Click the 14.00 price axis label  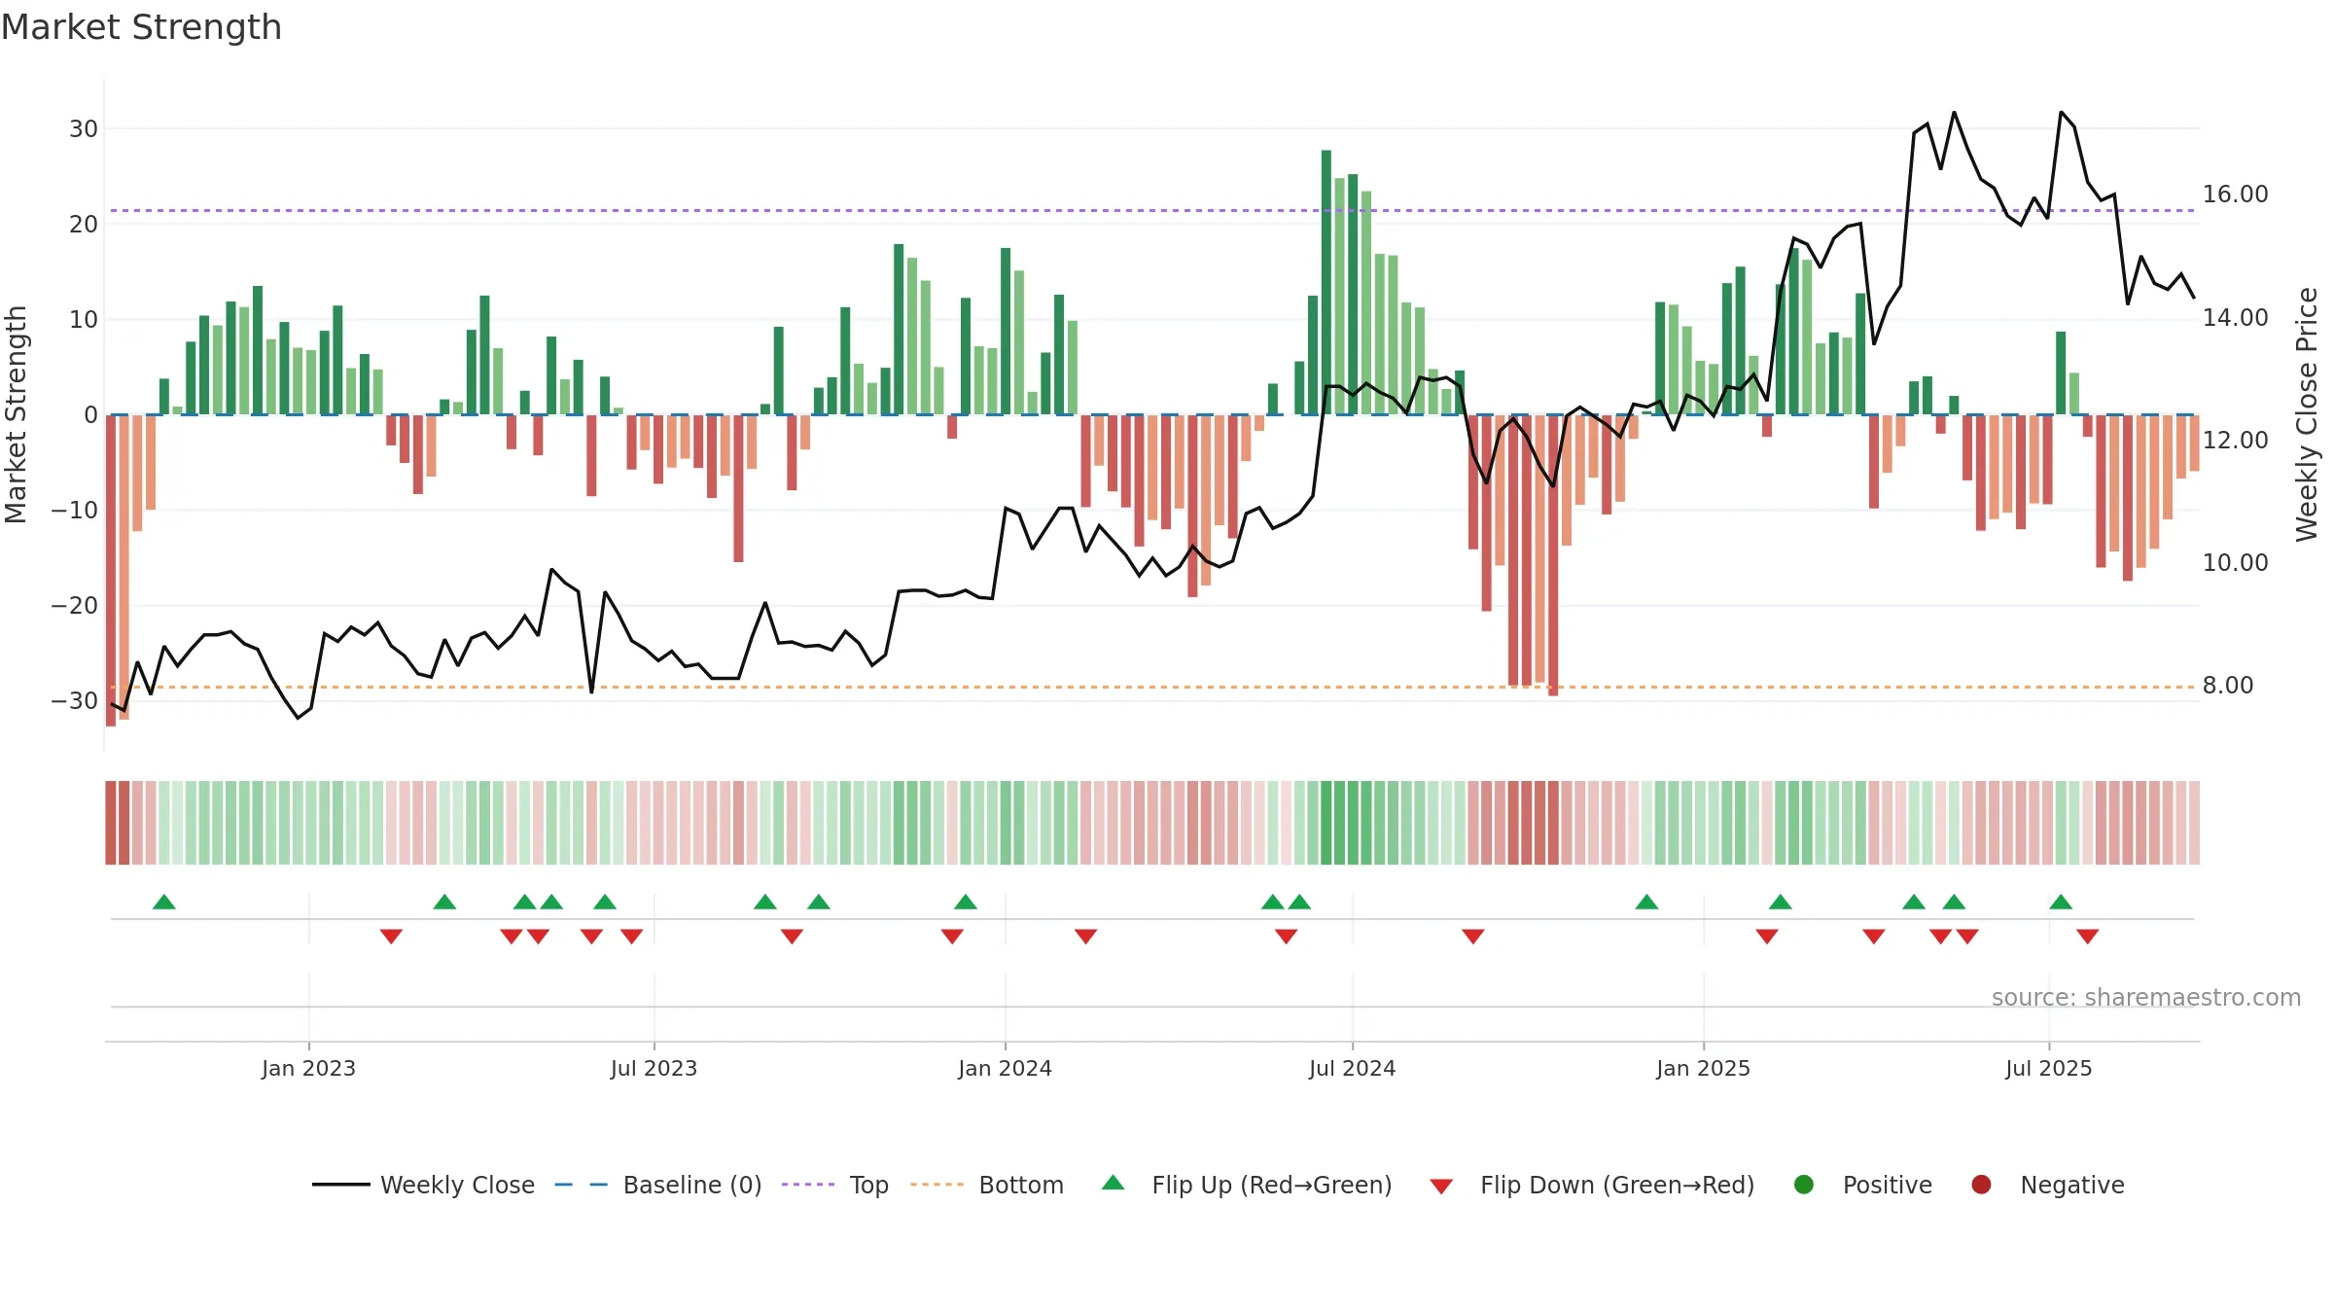[2235, 317]
